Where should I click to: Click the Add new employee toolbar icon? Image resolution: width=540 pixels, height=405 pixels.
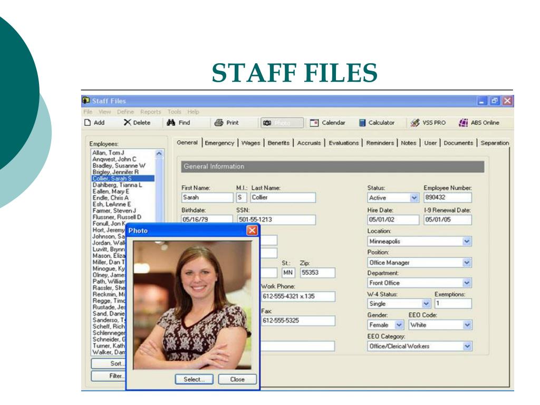pos(88,122)
